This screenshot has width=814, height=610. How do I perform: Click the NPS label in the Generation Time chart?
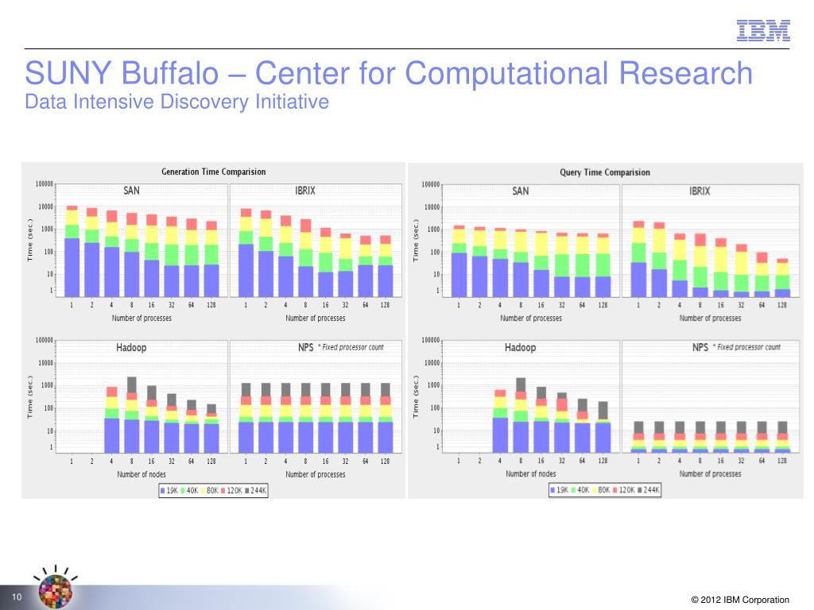click(x=306, y=348)
